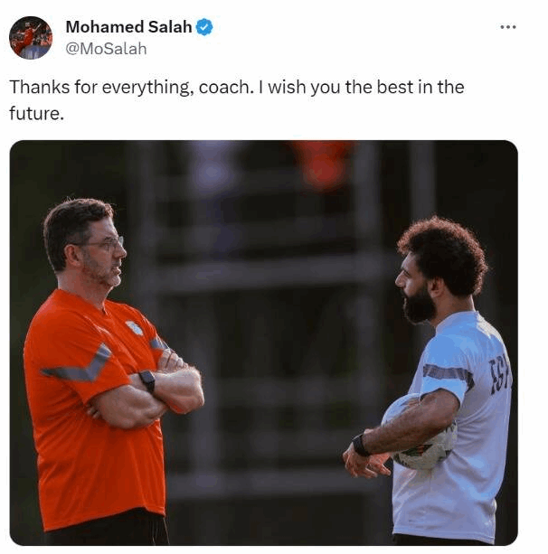This screenshot has height=554, width=548.
Task: Click the word coach in the tweet
Action: [x=224, y=88]
